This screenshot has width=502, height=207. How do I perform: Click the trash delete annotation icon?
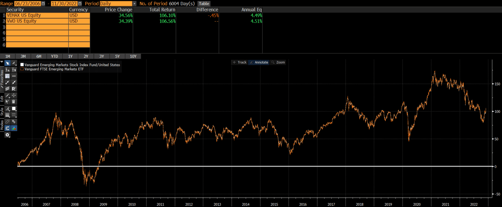(14, 102)
